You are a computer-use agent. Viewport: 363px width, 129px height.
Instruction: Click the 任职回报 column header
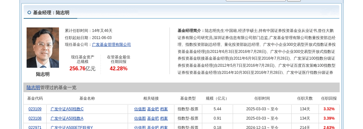329,98
